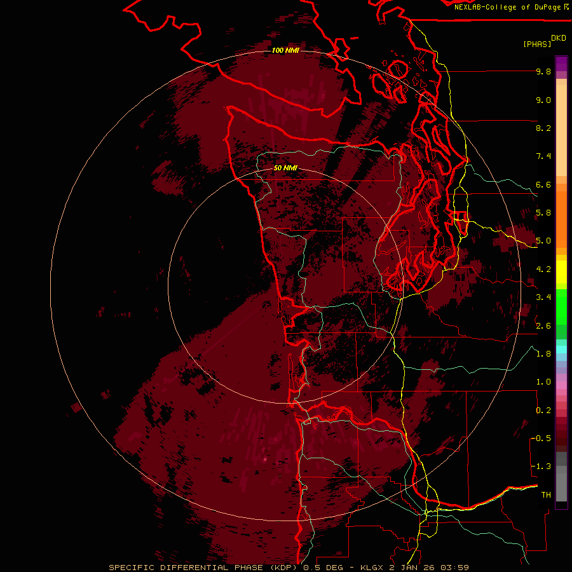Image resolution: width=572 pixels, height=572 pixels.
Task: Click the 03:59 timestamp in caption
Action: 454,568
